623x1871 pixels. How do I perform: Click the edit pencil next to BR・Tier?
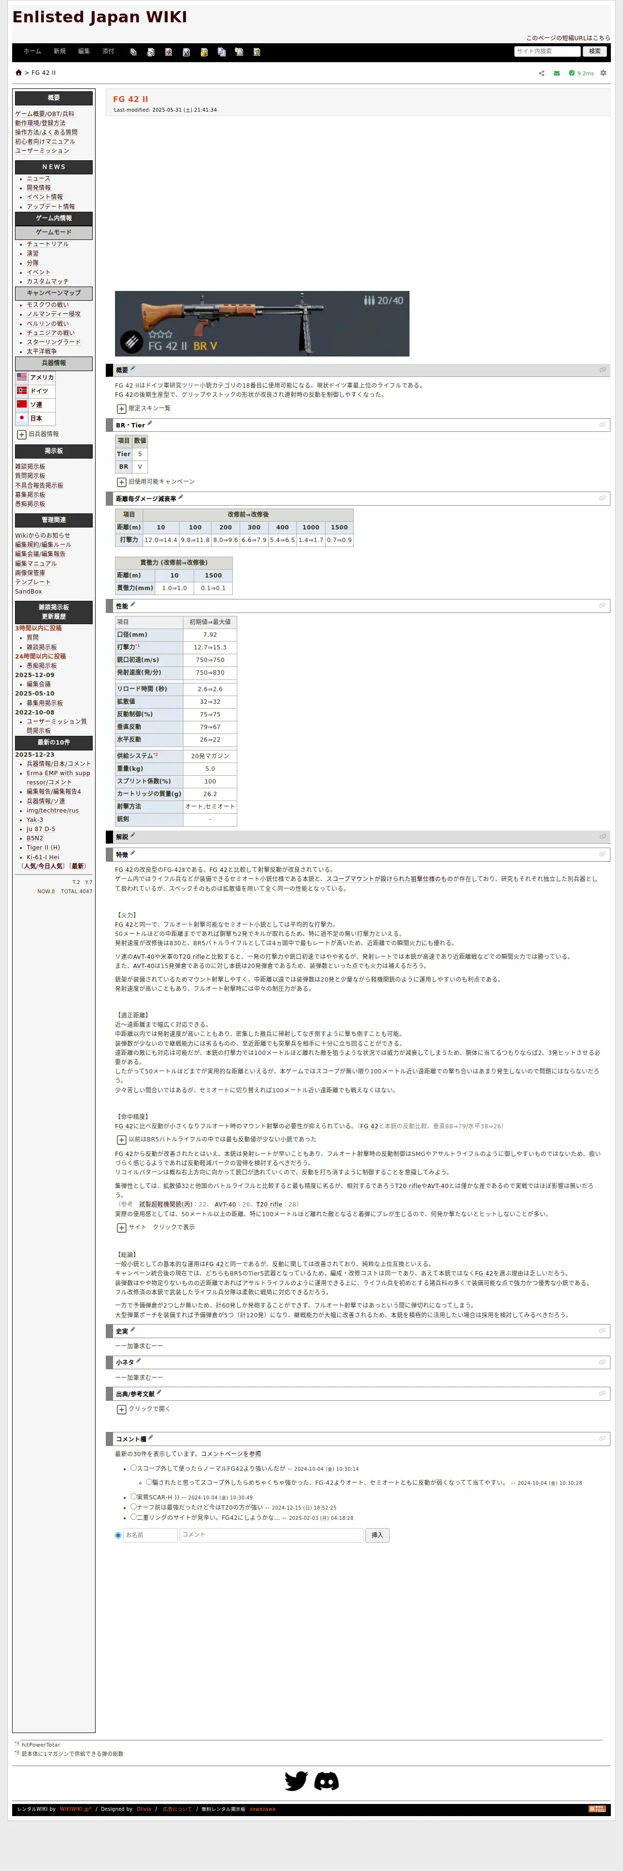pyautogui.click(x=150, y=424)
